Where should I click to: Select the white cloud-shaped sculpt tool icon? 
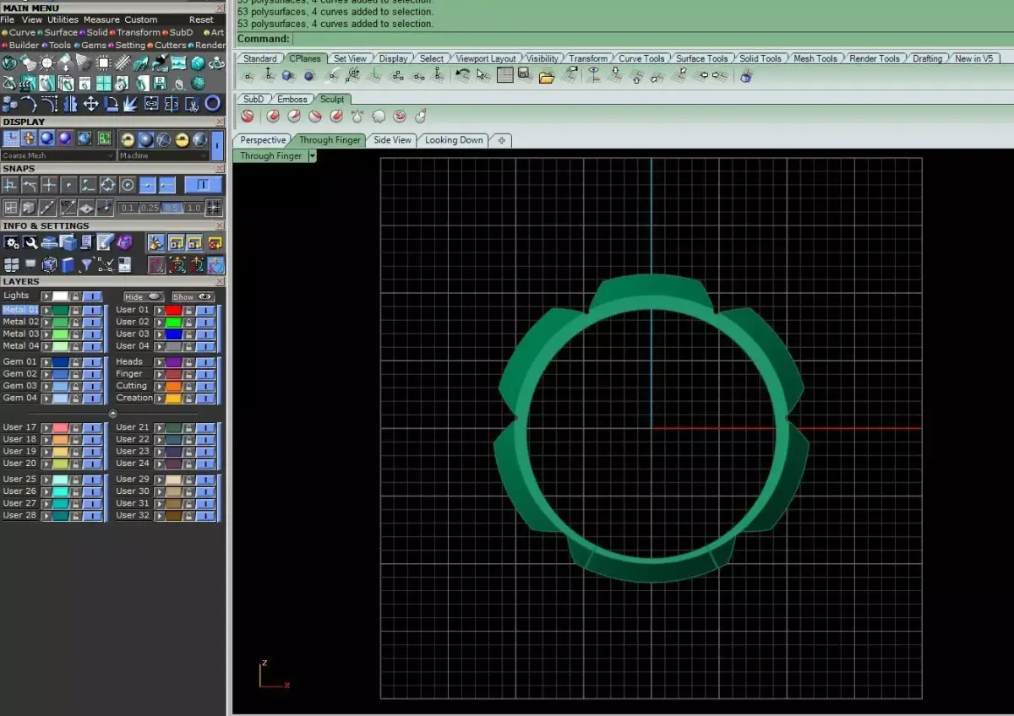point(378,116)
